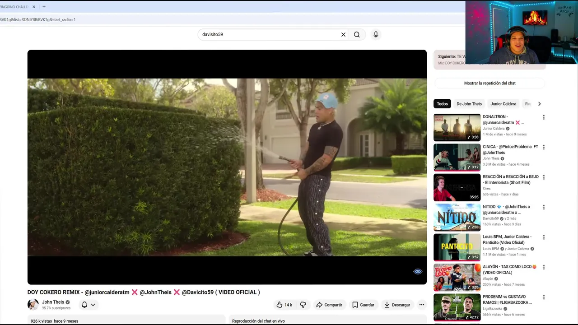Screen dimensions: 578x325
Task: Click the Compartir share button
Action: [x=329, y=305]
